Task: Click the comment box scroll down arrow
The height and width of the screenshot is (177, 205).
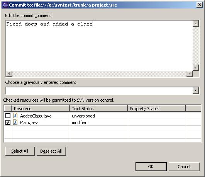Action: [x=196, y=68]
